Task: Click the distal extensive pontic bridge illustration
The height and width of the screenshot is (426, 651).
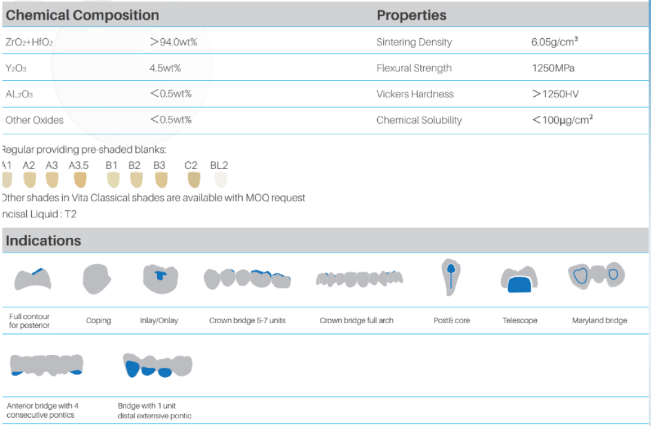Action: [x=158, y=366]
